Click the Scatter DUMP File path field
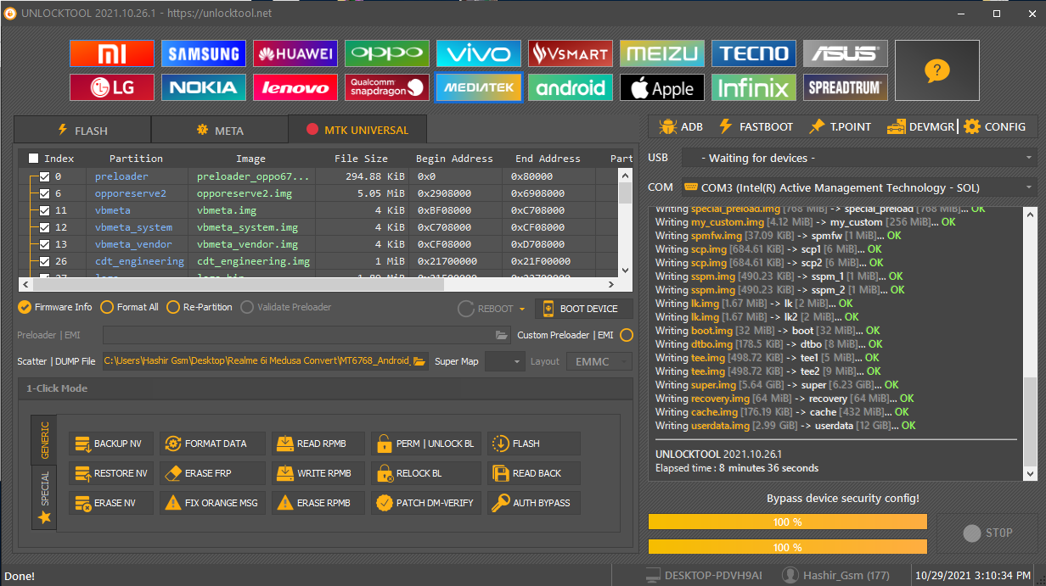Screen dimensions: 1046x586 (265, 361)
